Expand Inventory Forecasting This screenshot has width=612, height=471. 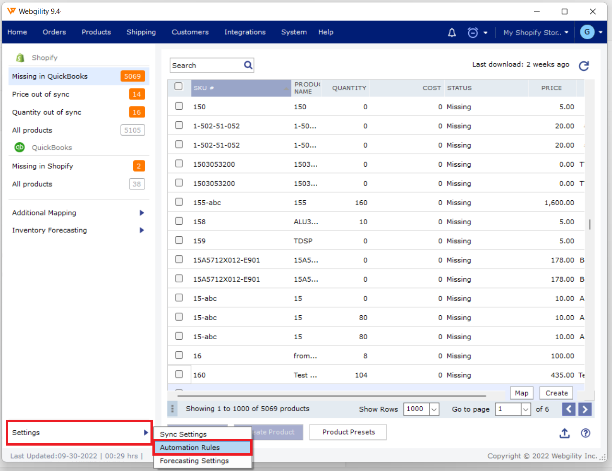pyautogui.click(x=142, y=230)
